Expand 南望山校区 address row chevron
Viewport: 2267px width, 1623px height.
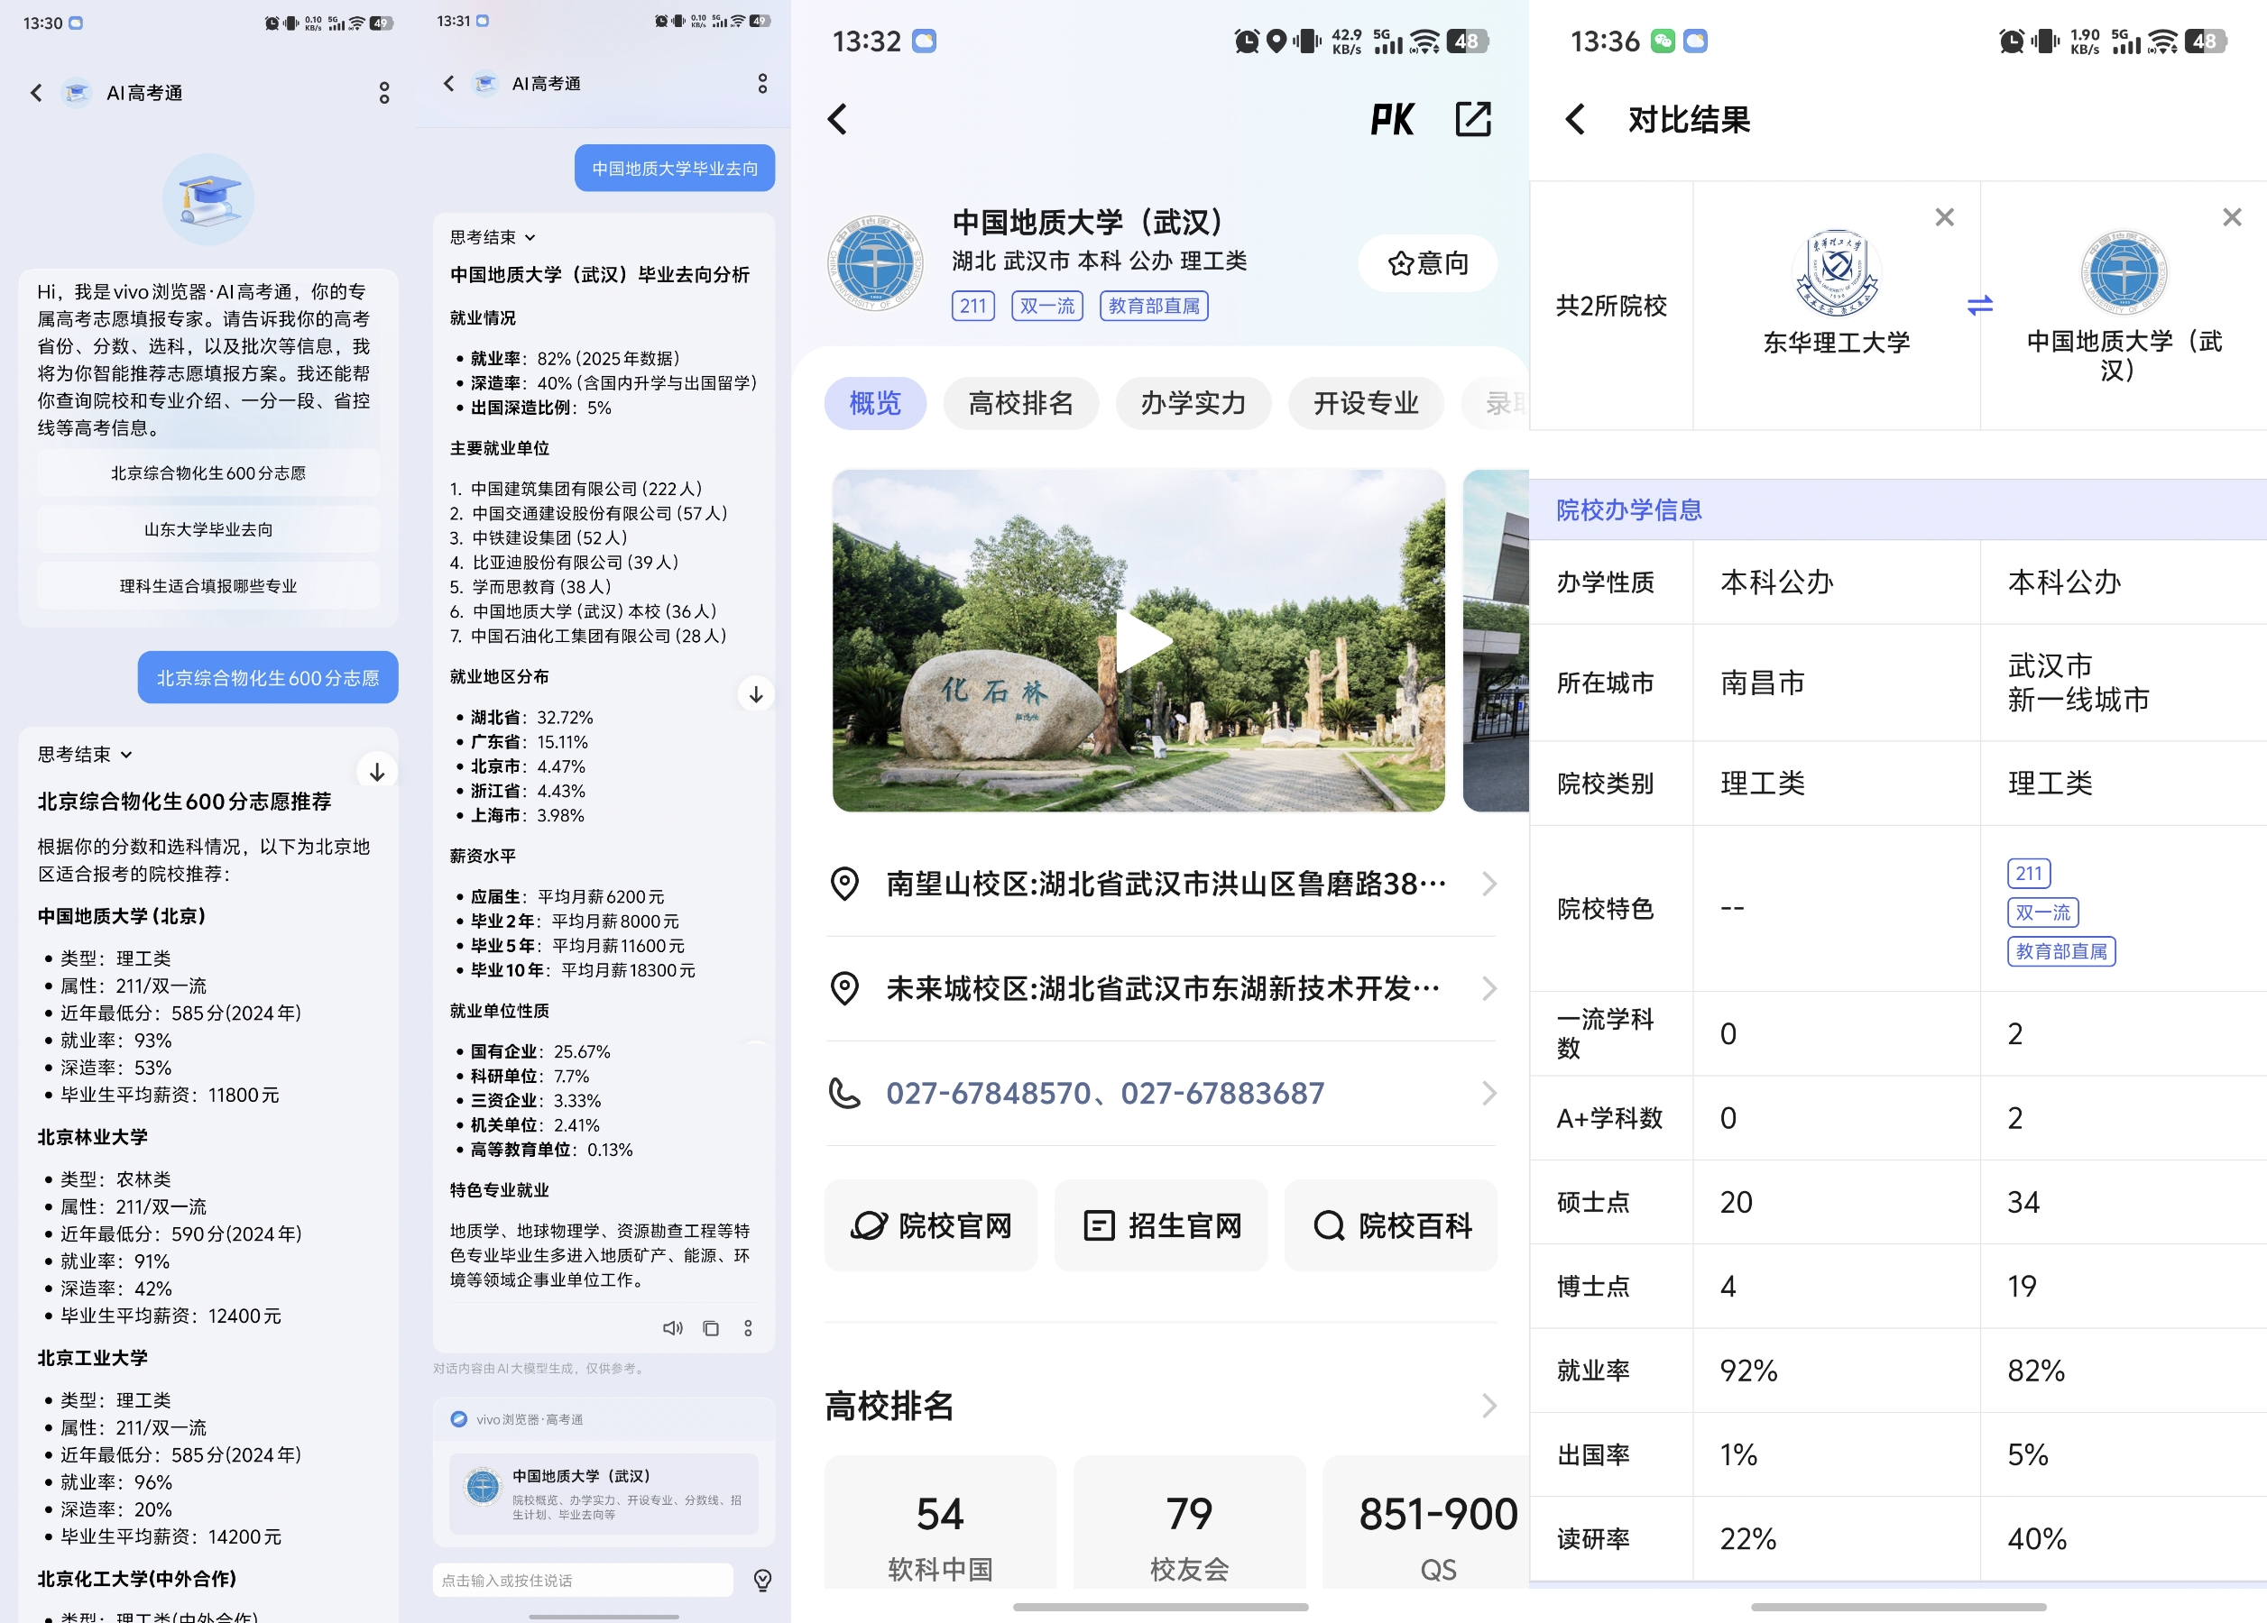point(1489,883)
